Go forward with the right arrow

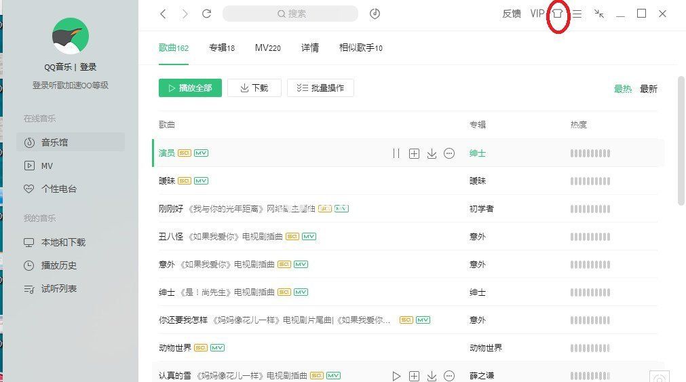[185, 14]
